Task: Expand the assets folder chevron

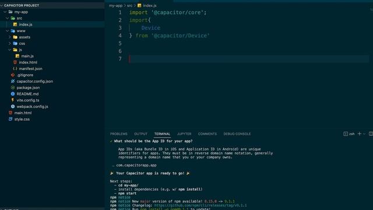Action: [x=10, y=37]
